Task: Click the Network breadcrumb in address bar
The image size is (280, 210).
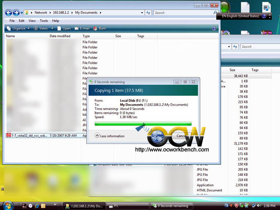Action: tap(41, 13)
